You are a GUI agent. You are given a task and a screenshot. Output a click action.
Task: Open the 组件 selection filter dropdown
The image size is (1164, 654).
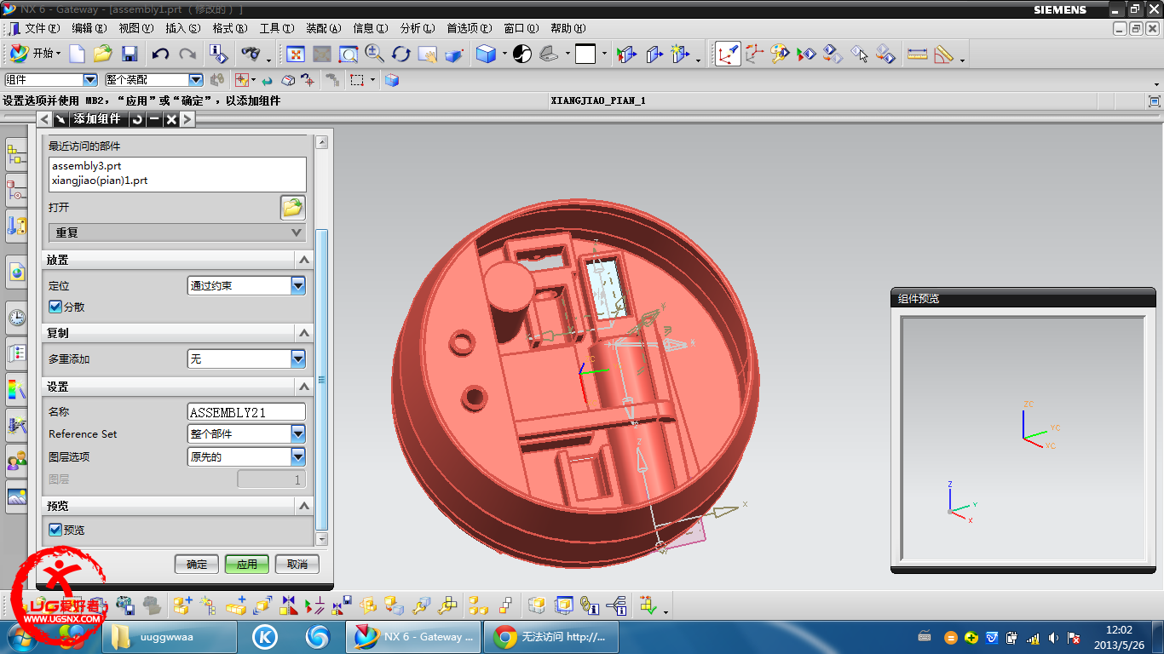pyautogui.click(x=51, y=79)
